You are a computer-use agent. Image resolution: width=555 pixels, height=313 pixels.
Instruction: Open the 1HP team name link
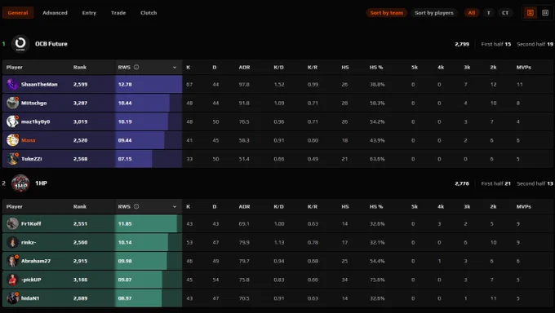tap(41, 183)
